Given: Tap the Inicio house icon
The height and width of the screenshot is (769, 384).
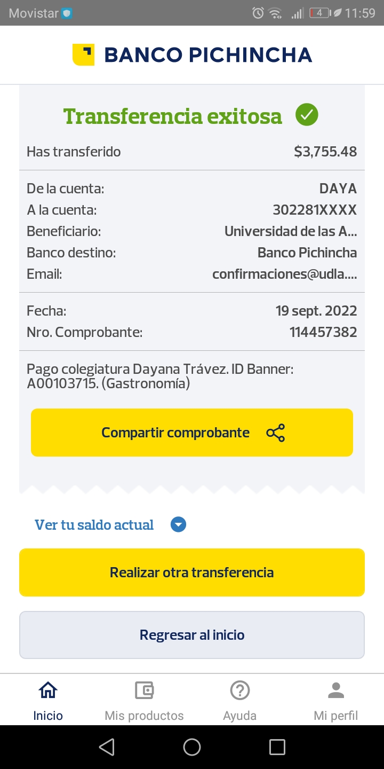Looking at the screenshot, I should [48, 690].
